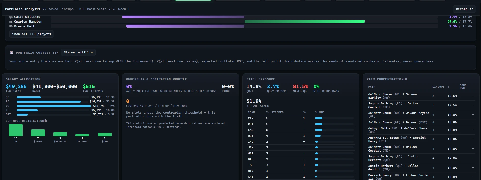Open the Leftover Distribution info icon

click(x=45, y=121)
